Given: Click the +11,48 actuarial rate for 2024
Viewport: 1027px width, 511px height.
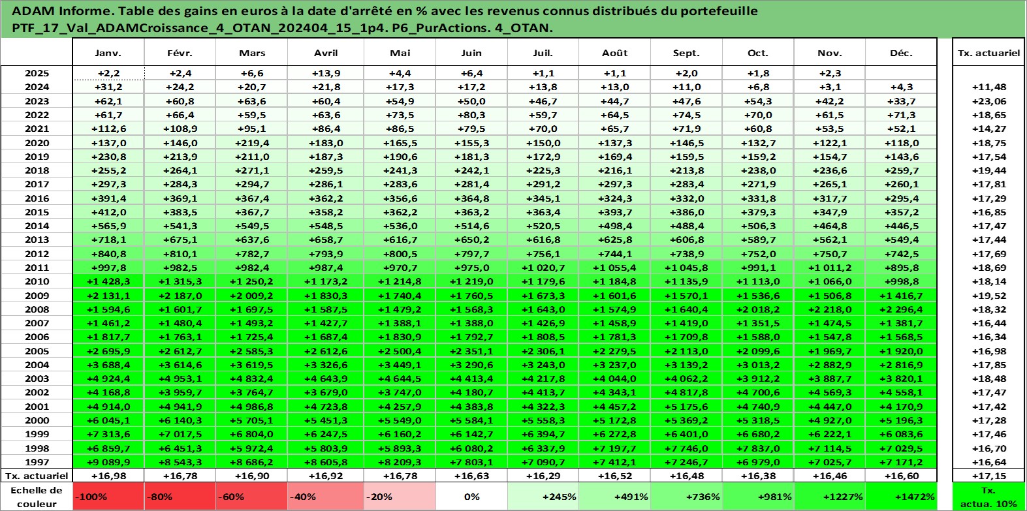Looking at the screenshot, I should (x=988, y=87).
